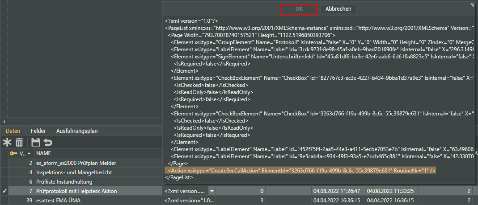Click highlighted CreateSvcCallAction XML line
This screenshot has width=478, height=205.
point(300,171)
